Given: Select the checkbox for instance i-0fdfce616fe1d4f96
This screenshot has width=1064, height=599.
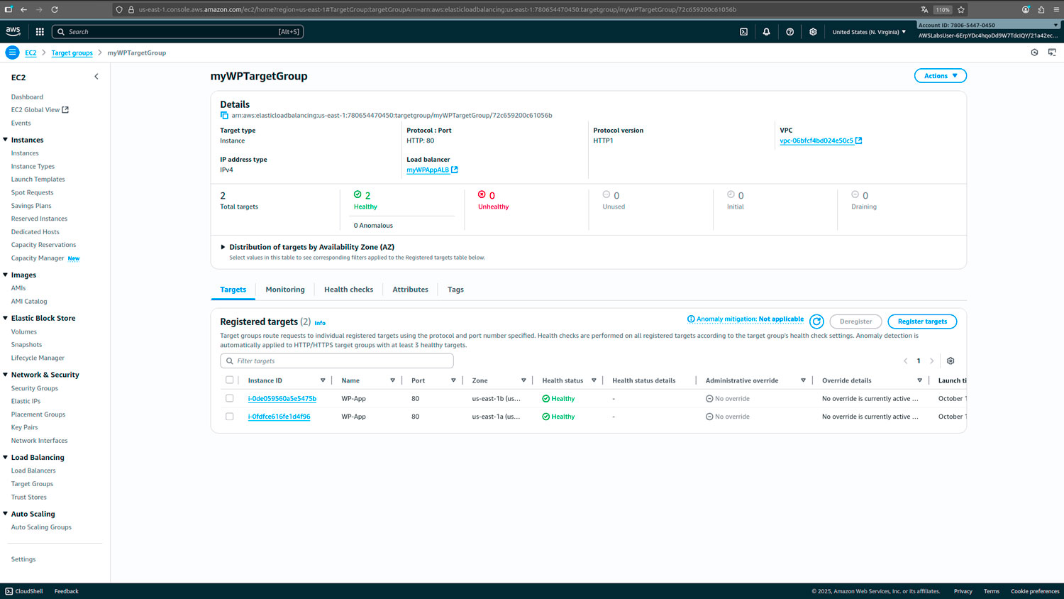Looking at the screenshot, I should [x=229, y=417].
